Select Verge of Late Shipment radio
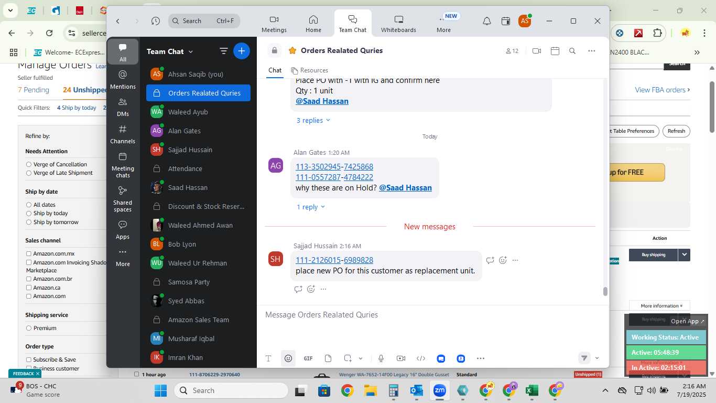Screen dimensions: 716x403 pyautogui.click(x=29, y=173)
